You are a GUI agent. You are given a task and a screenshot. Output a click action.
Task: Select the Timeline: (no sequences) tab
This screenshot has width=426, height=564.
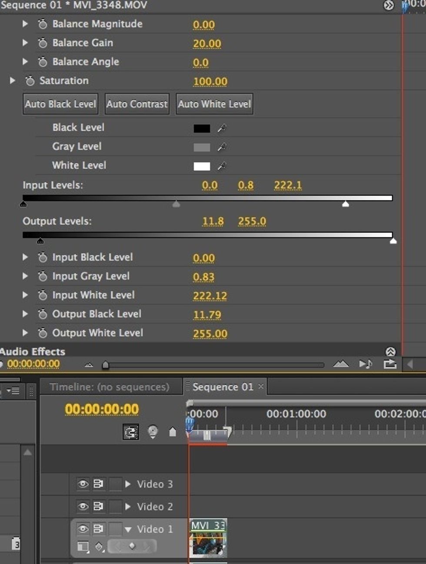pos(110,387)
